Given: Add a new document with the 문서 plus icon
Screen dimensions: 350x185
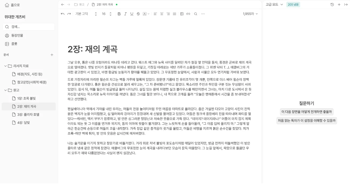Looking at the screenshot, I should pyautogui.click(x=52, y=55).
